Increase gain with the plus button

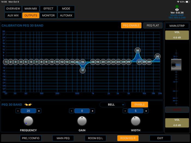pyautogui.click(x=92, y=111)
